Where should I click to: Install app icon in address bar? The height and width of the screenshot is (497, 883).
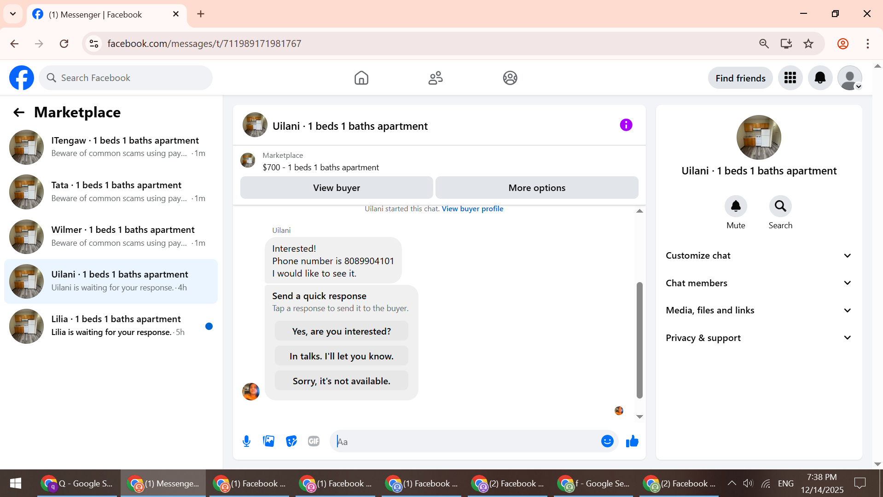tap(786, 44)
